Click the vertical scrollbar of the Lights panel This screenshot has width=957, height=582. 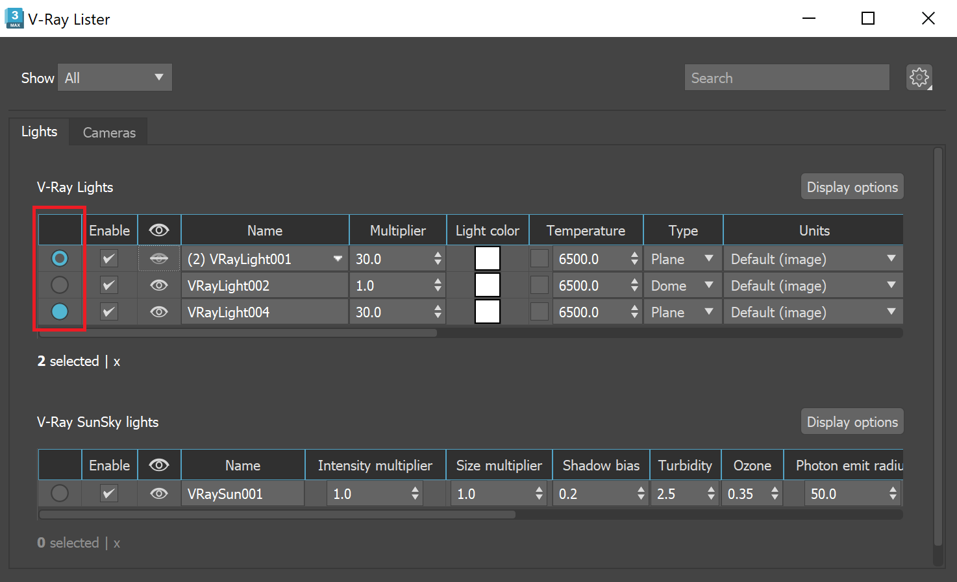938,347
